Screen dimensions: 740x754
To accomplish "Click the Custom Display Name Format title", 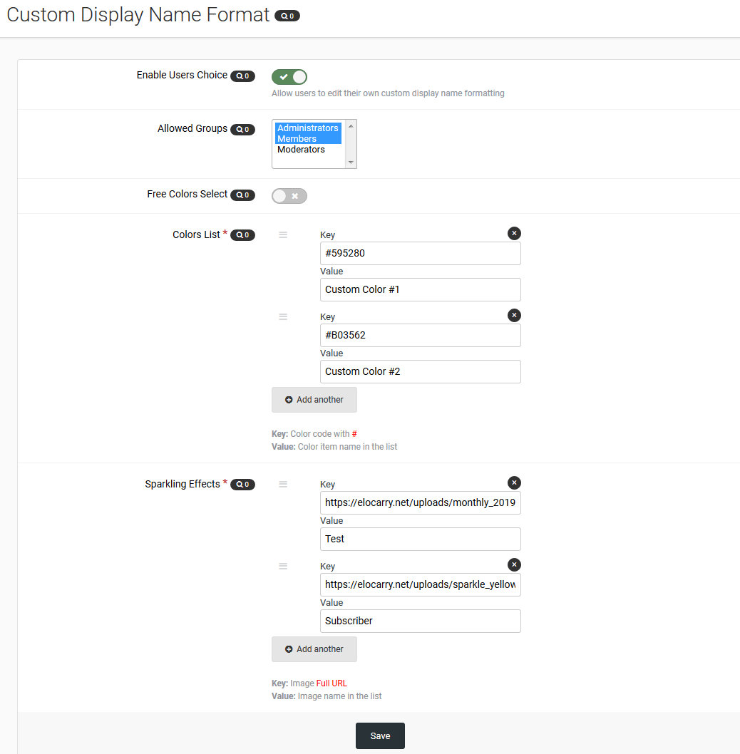I will click(x=138, y=15).
